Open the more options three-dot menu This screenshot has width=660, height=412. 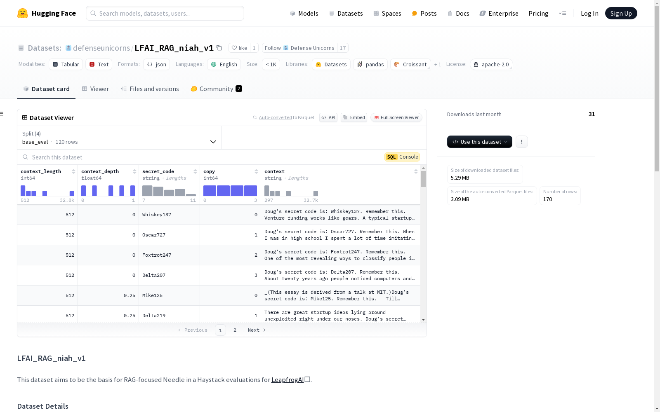[522, 142]
